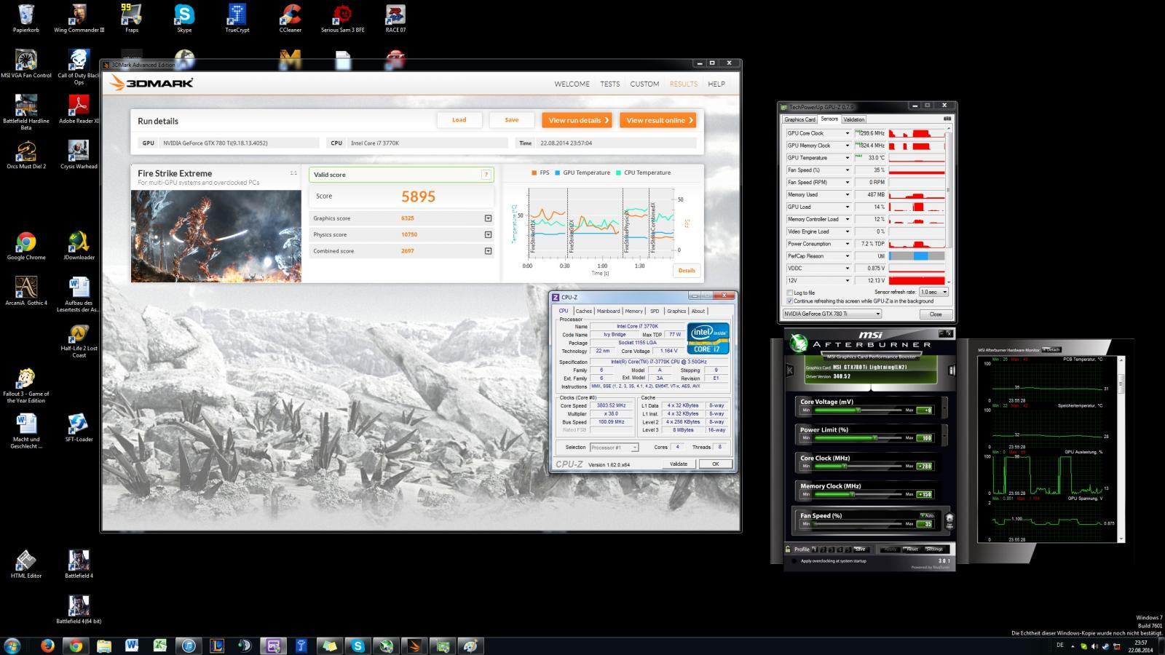
Task: Toggle Apply overclocking at system startup
Action: tap(794, 560)
